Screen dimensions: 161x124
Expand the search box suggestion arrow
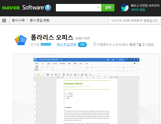coord(98,8)
